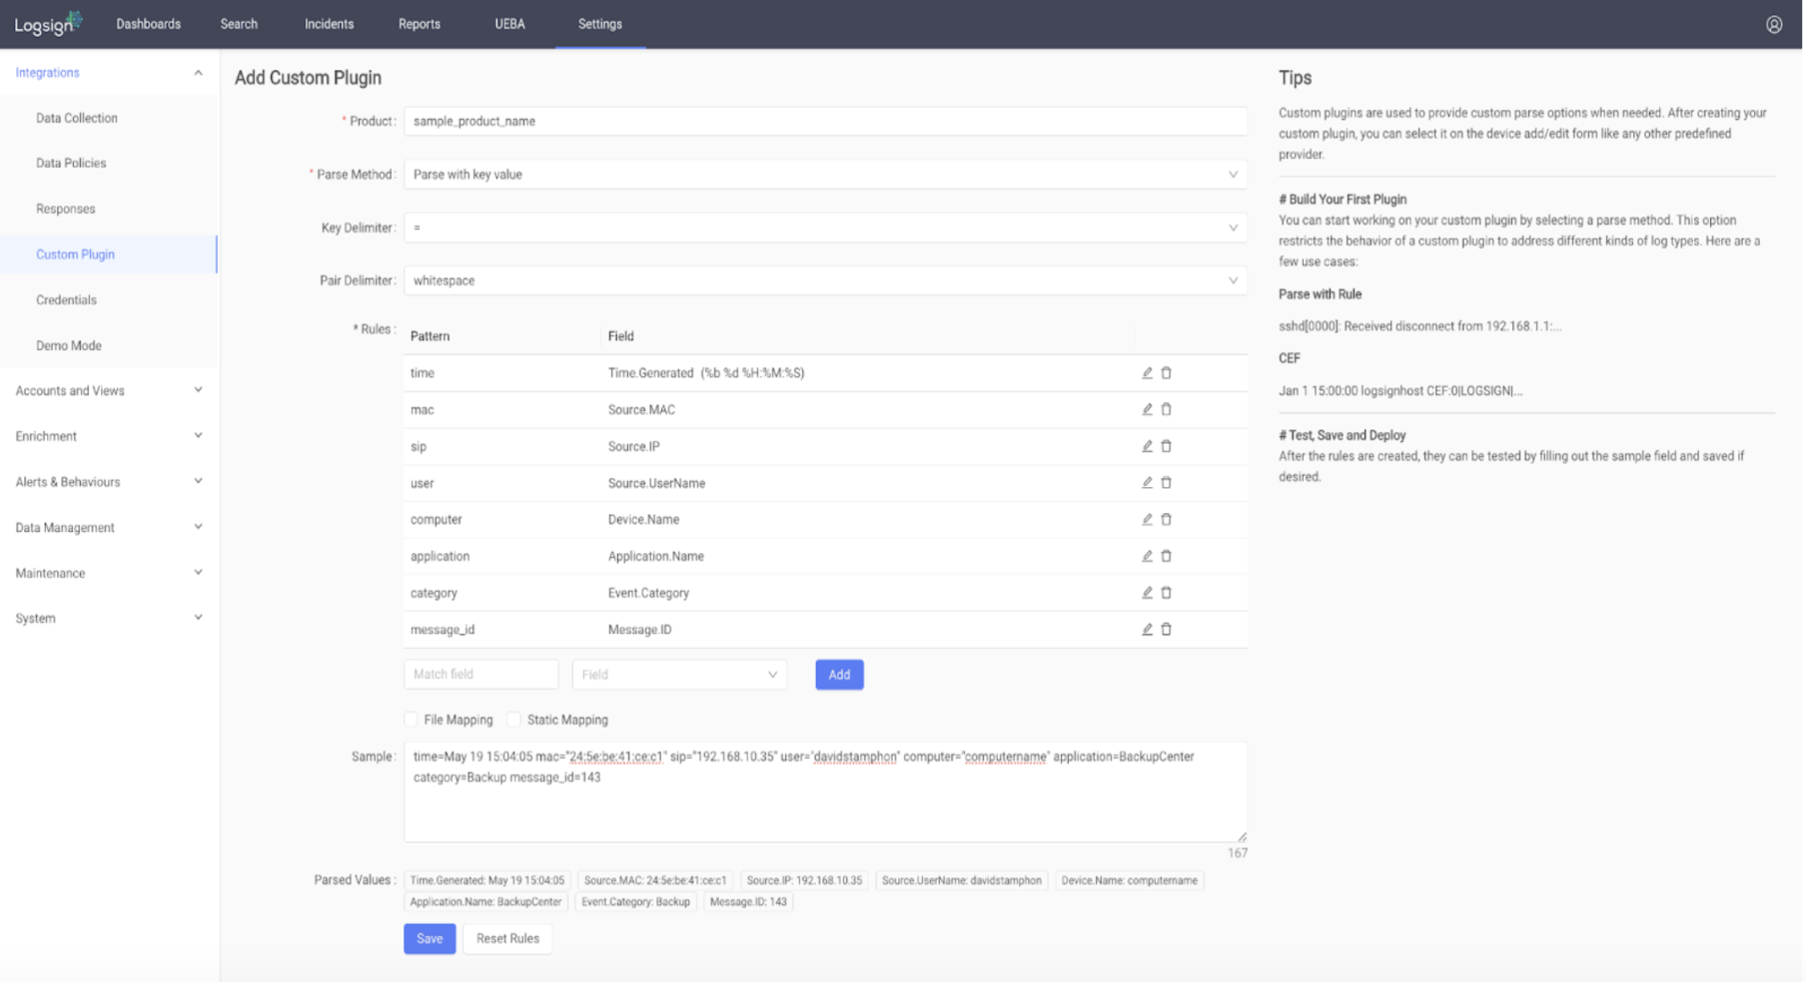The height and width of the screenshot is (982, 1806).
Task: Open the user profile icon
Action: pyautogui.click(x=1774, y=25)
